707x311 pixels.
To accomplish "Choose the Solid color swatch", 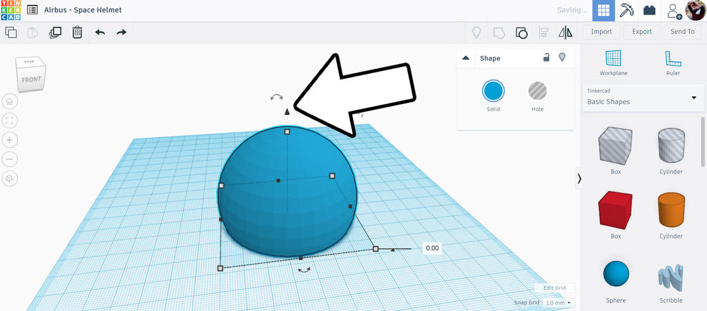I will click(x=493, y=91).
